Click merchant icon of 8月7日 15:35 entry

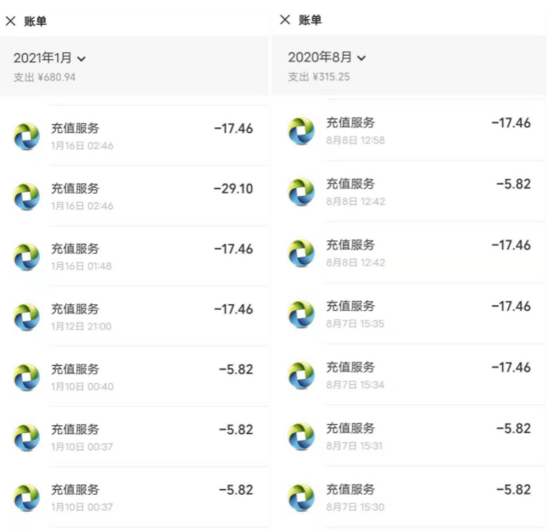coord(301,314)
